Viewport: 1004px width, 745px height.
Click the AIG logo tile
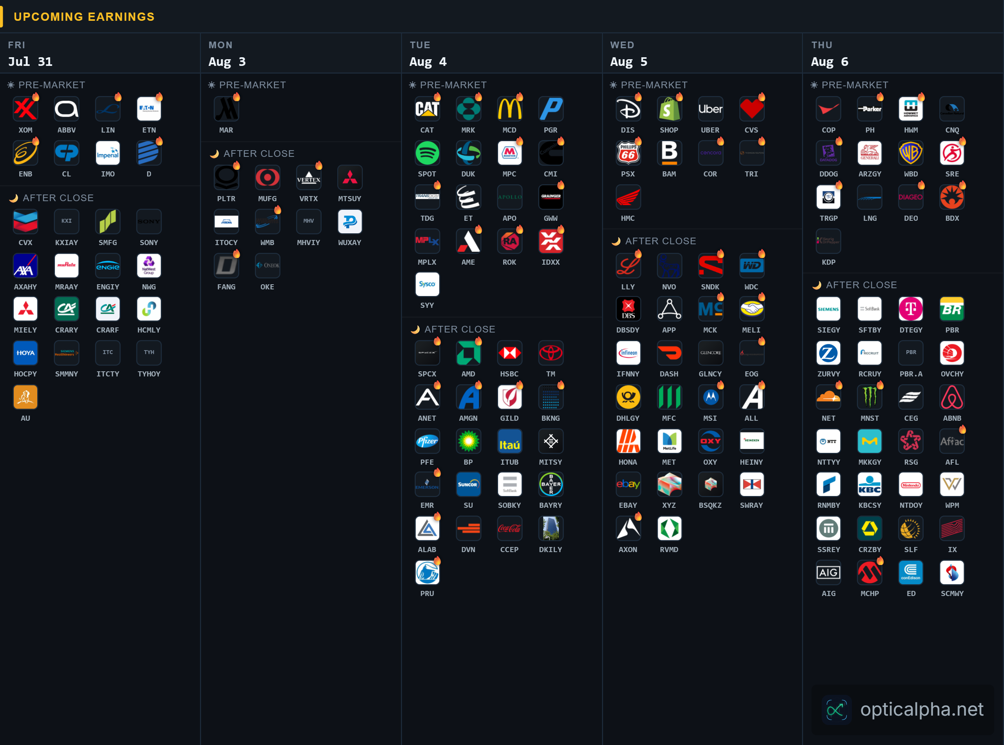(x=829, y=573)
